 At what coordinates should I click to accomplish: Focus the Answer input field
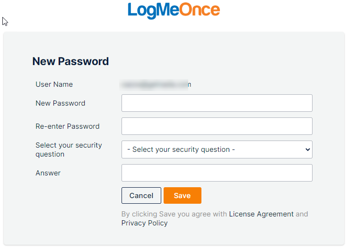[217, 173]
